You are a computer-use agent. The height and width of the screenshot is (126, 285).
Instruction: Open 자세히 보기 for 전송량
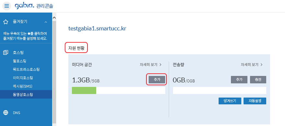[x=252, y=65]
